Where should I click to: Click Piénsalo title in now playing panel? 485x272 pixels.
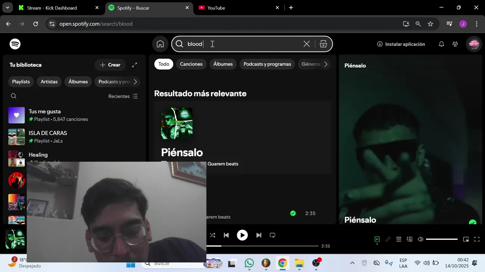point(360,220)
